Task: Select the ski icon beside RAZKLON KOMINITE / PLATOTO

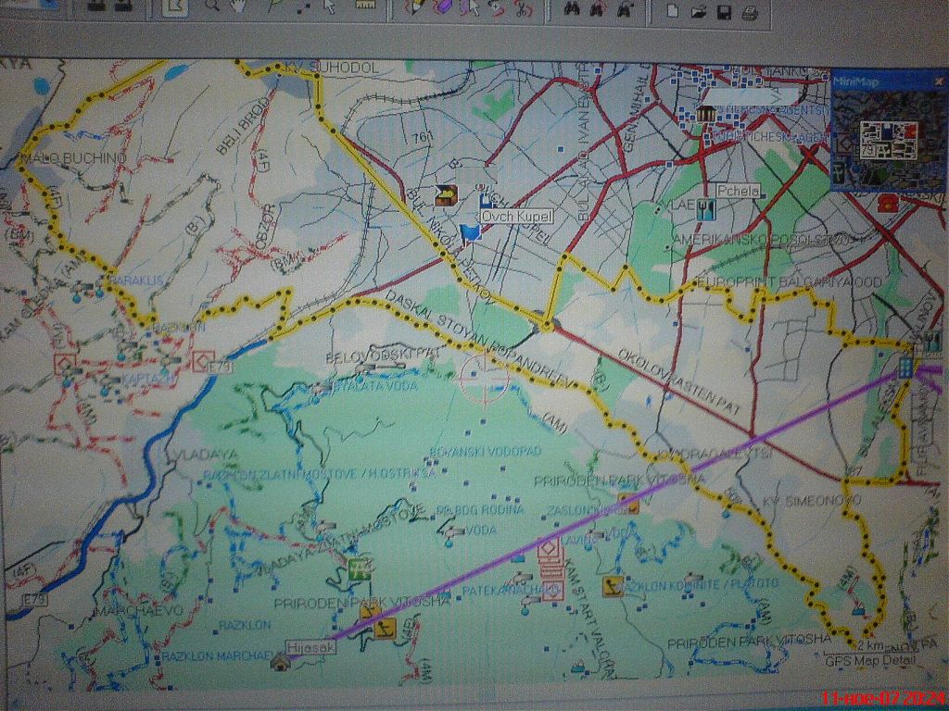Action: point(612,586)
